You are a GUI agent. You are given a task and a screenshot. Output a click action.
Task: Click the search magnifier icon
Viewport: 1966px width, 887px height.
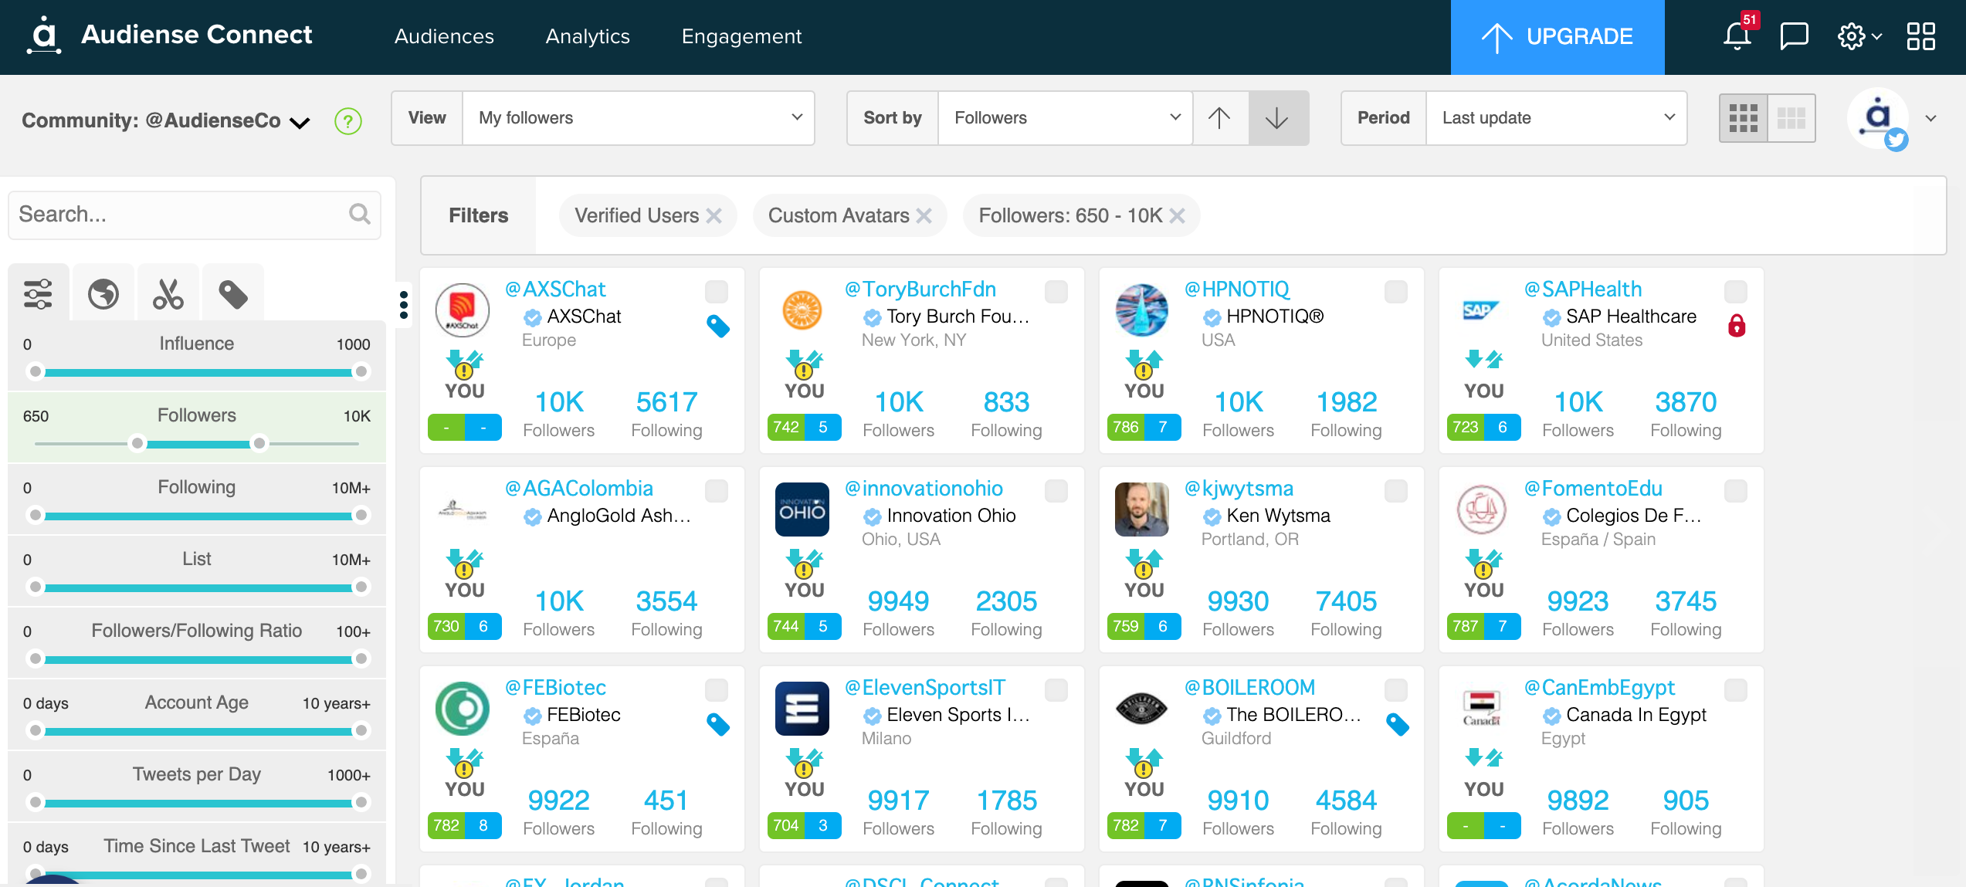pyautogui.click(x=359, y=214)
